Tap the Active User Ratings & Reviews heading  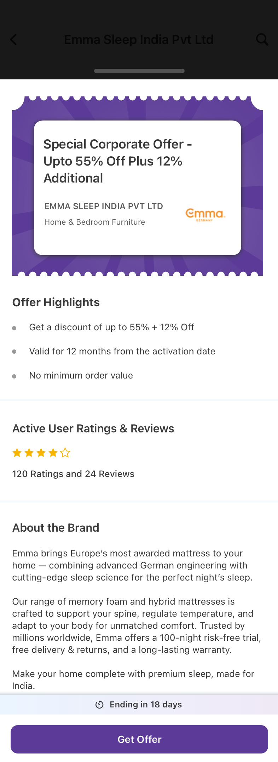coord(93,428)
